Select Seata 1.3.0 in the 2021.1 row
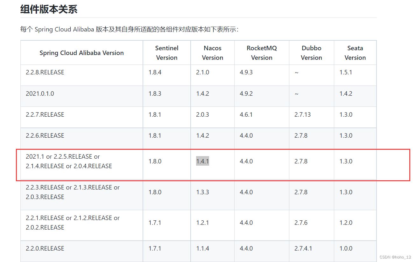The height and width of the screenshot is (262, 416). coord(355,164)
